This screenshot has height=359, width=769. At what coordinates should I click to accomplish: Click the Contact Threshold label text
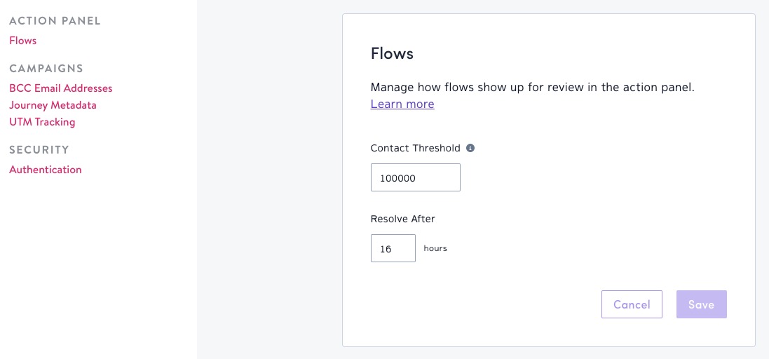tap(416, 148)
